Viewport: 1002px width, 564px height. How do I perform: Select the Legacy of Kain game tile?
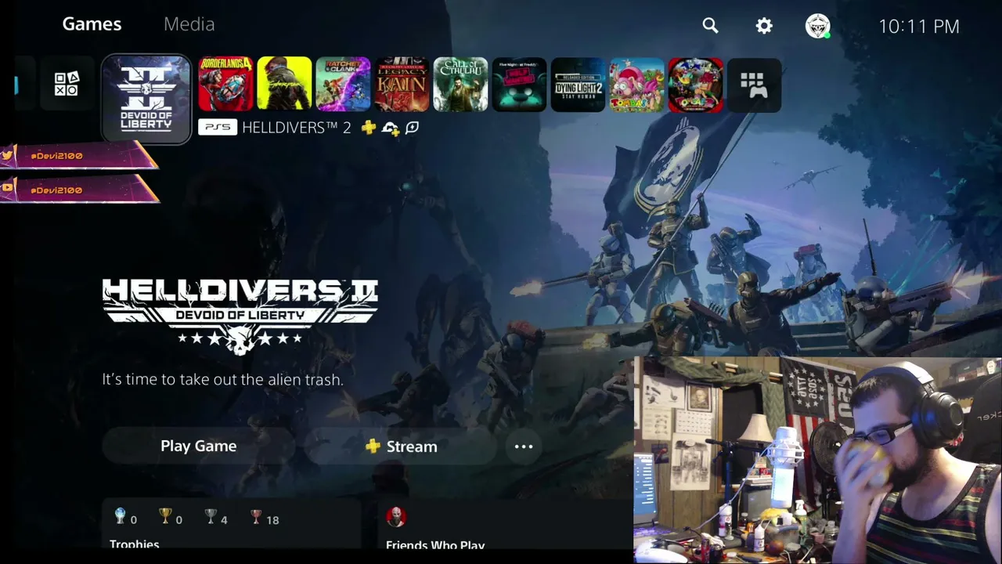[402, 84]
